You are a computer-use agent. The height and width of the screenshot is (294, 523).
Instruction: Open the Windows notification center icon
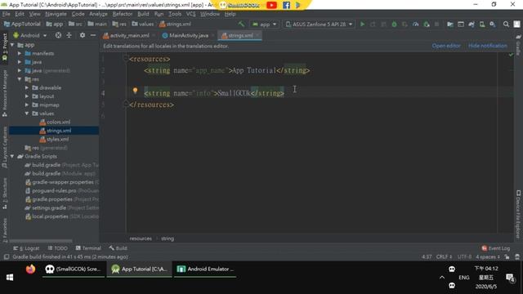(x=510, y=278)
